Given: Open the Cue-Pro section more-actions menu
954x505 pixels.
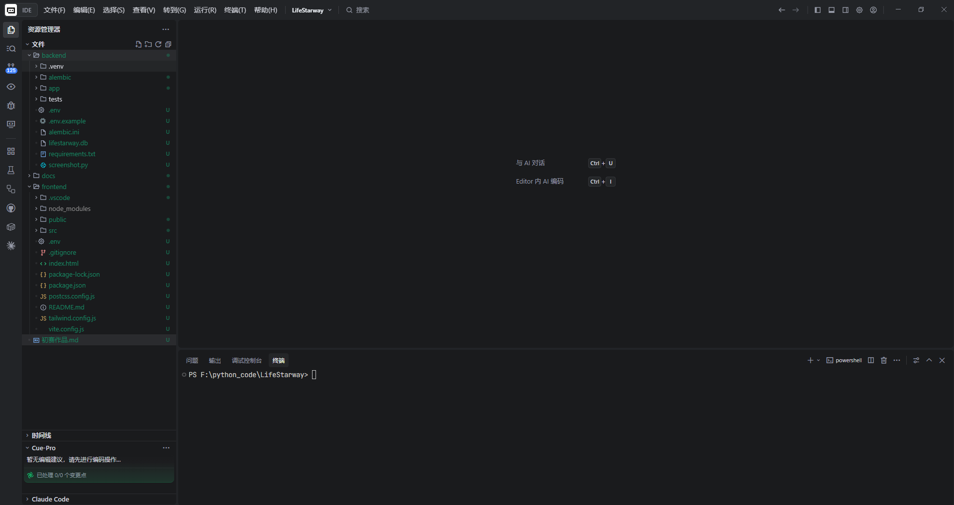Looking at the screenshot, I should pyautogui.click(x=166, y=448).
